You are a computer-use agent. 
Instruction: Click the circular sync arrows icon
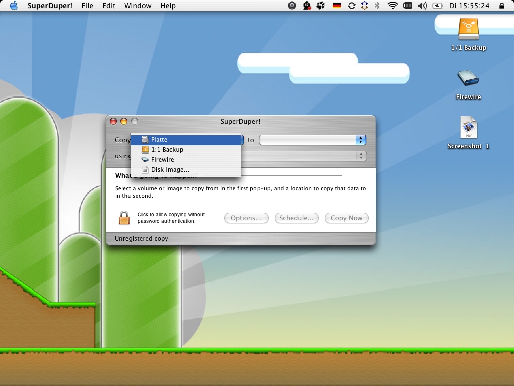(352, 5)
